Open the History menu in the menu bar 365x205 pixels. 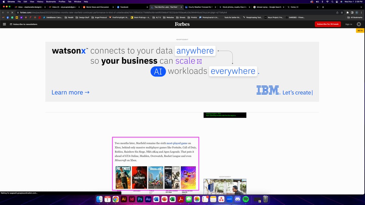[40, 2]
